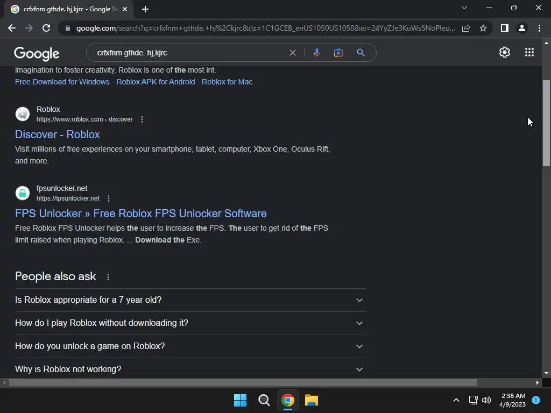Submit the search with the magnifier icon
The height and width of the screenshot is (413, 551).
pos(361,53)
